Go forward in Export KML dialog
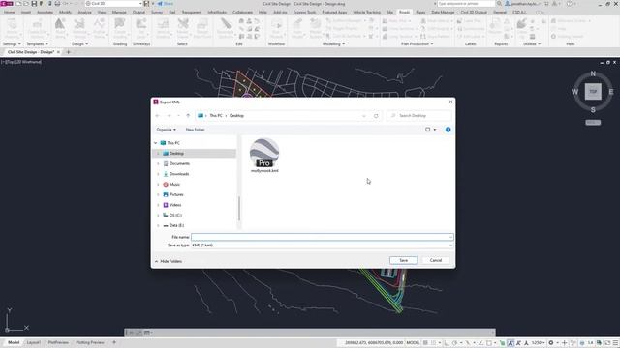This screenshot has width=620, height=348. [x=169, y=116]
